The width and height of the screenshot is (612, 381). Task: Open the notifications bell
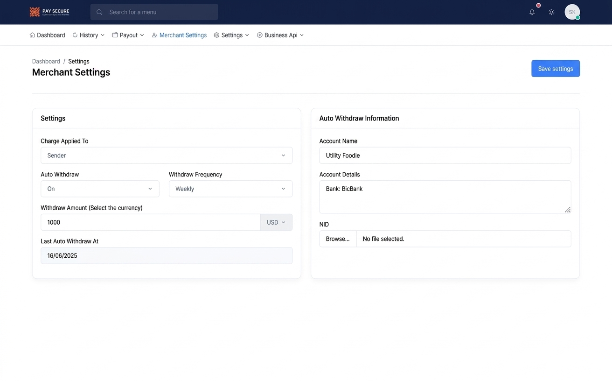tap(532, 12)
